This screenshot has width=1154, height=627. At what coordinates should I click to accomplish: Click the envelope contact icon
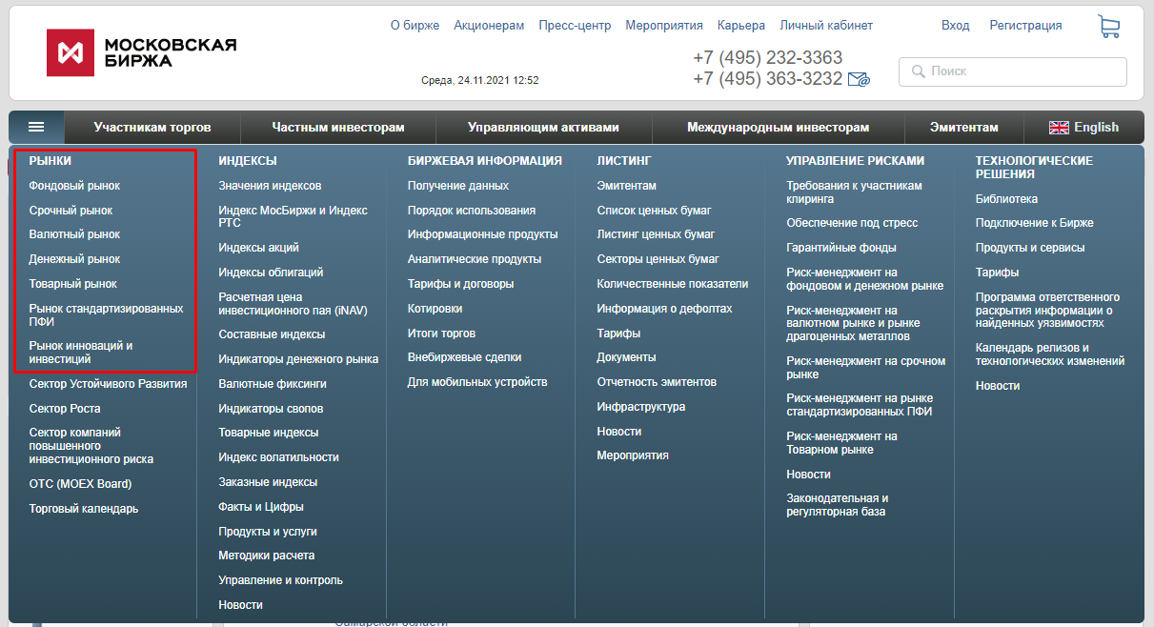click(859, 80)
